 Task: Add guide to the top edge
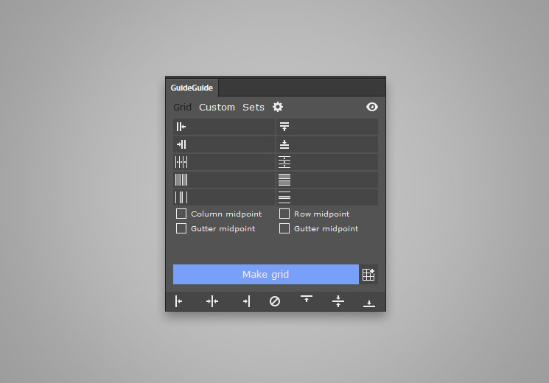pos(307,298)
